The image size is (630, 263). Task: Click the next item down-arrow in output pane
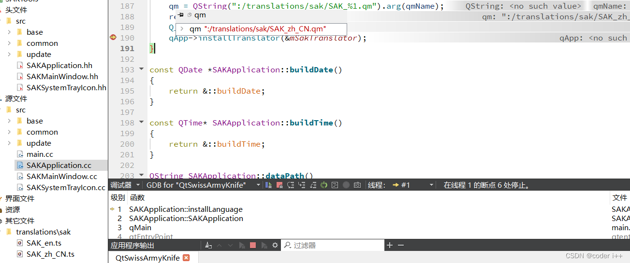[x=230, y=246]
